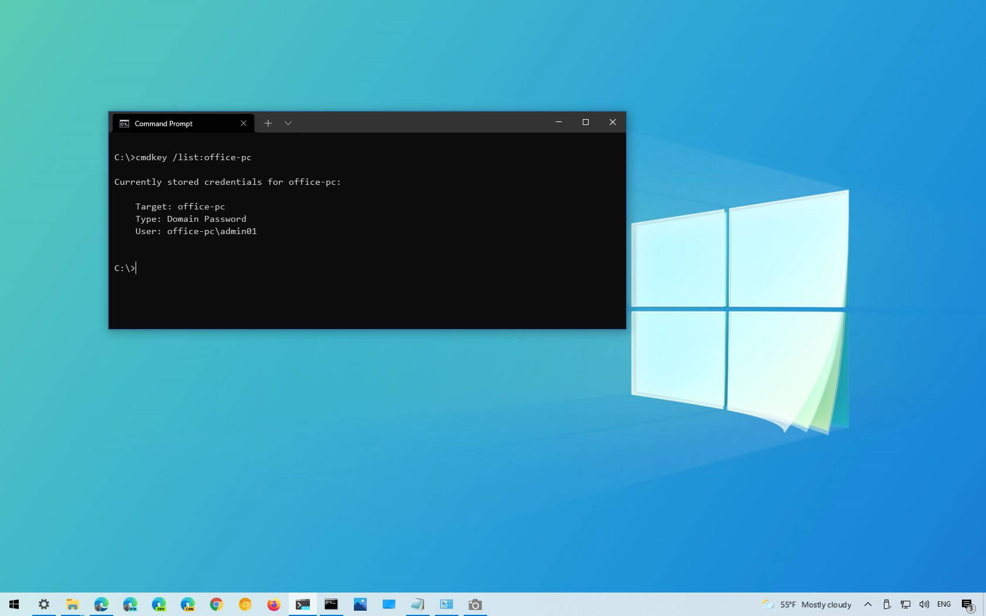Open Google Chrome from the taskbar

pos(216,604)
